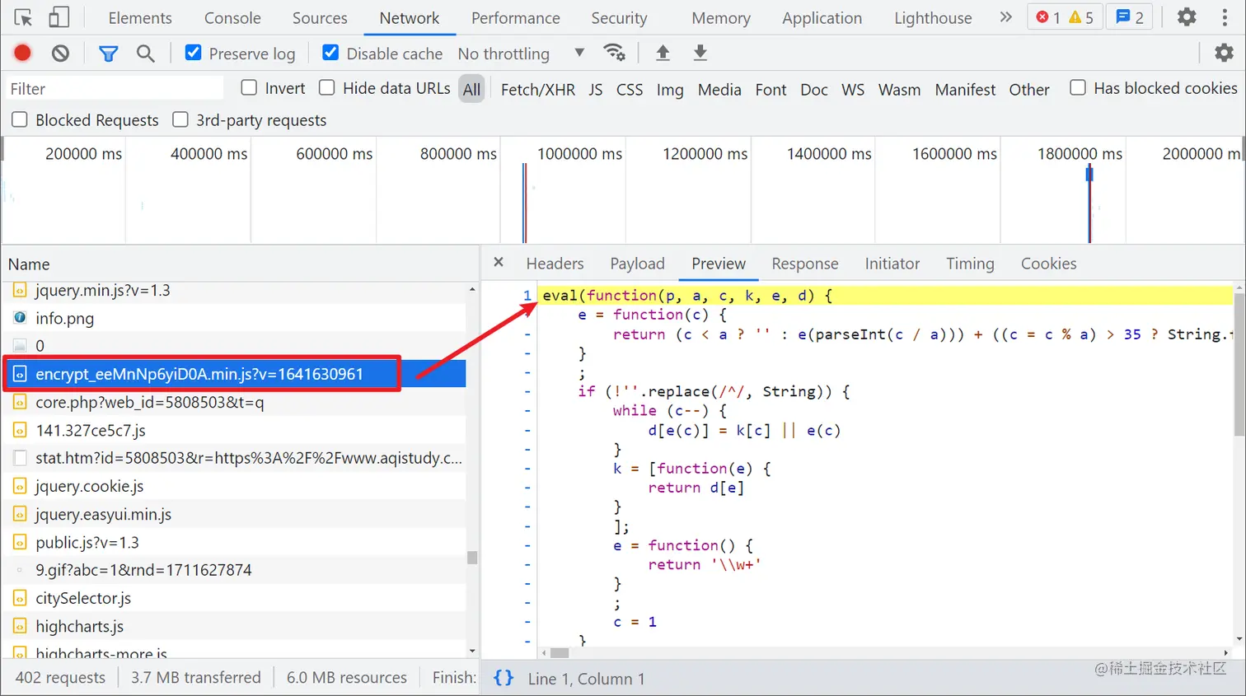This screenshot has height=696, width=1246.
Task: Click request list vertical scrollbar thumb
Action: pos(472,558)
